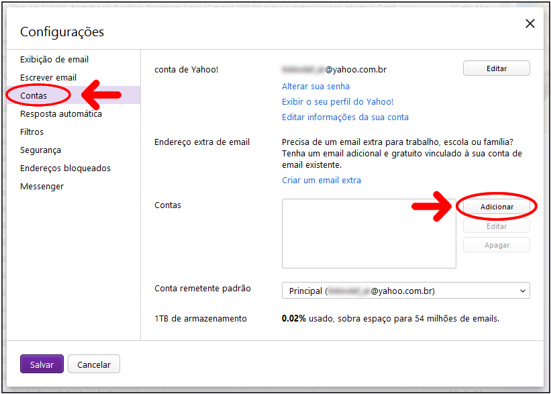The image size is (551, 394).
Task: Click Editar informações da sua conta link
Action: point(345,117)
